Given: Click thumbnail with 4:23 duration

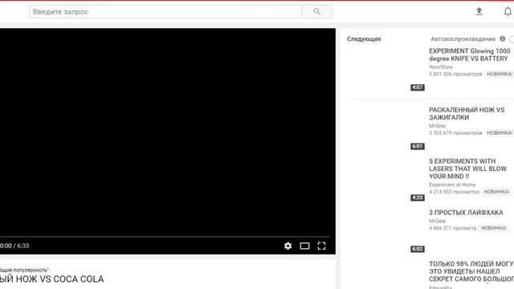Looking at the screenshot, I should tap(386, 180).
